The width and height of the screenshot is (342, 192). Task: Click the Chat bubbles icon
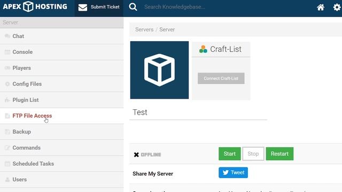(7, 36)
